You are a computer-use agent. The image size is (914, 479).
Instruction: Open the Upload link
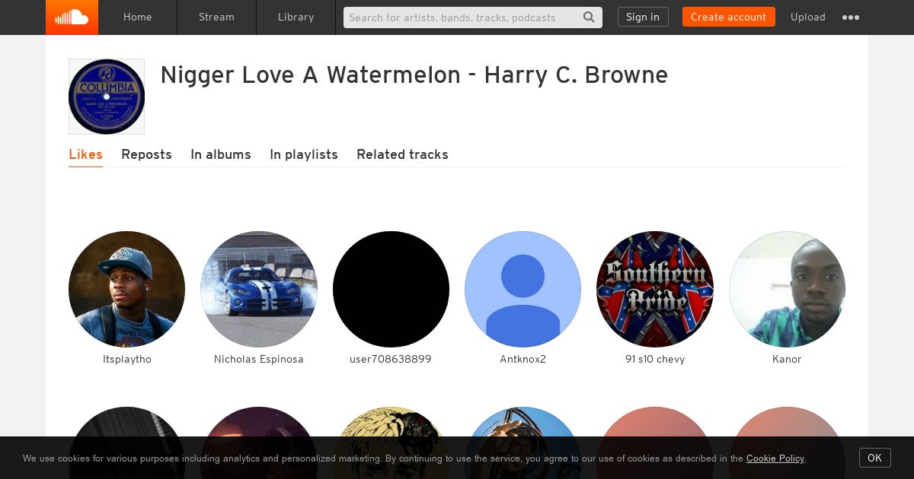pyautogui.click(x=808, y=17)
